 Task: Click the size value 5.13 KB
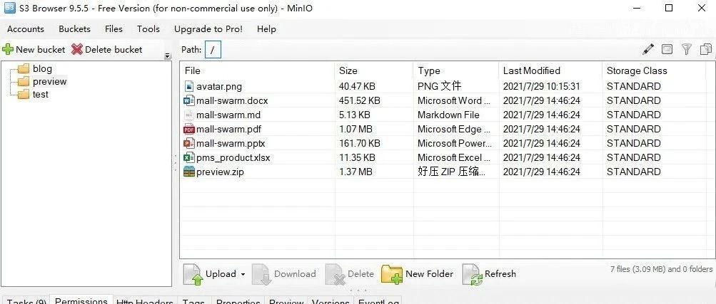click(354, 115)
